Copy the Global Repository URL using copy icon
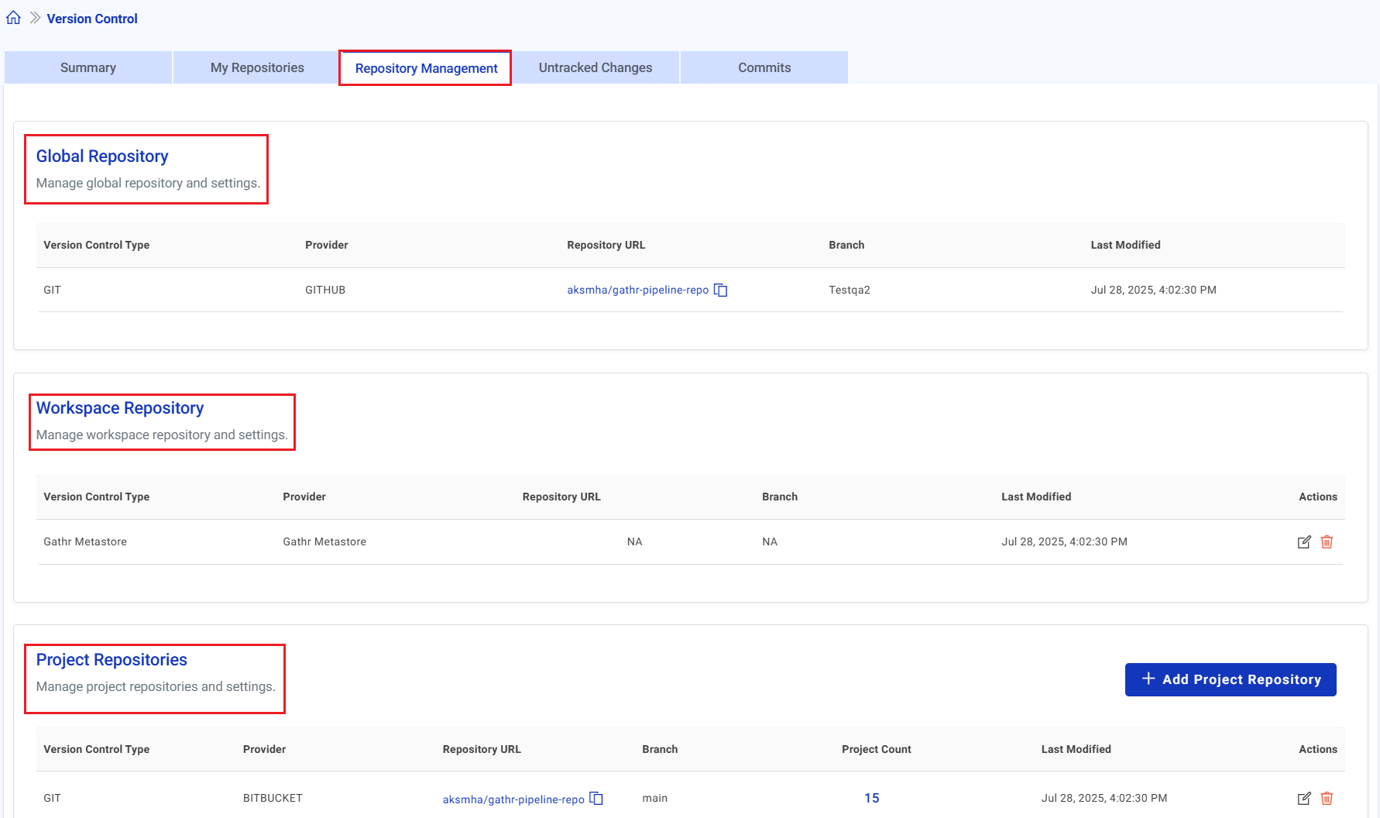Screen dimensions: 1380x818 pos(721,290)
